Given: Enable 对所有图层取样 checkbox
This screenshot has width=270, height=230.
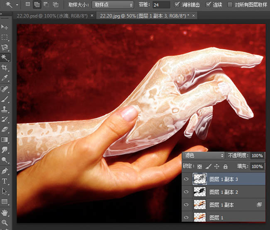Looking at the screenshot, I should (x=231, y=5).
